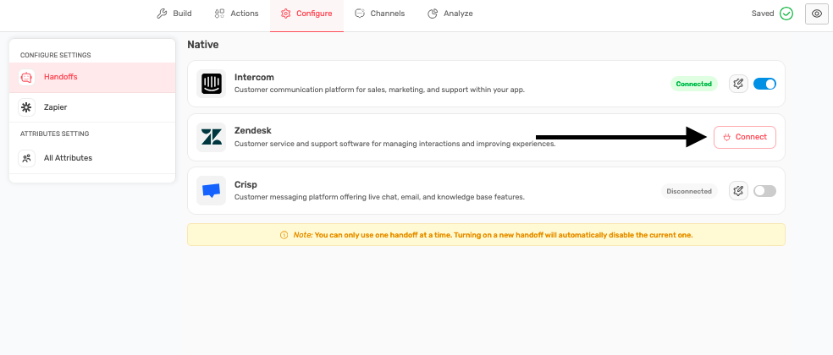Screen dimensions: 833x355
Task: Select Handoffs in the sidebar
Action: click(x=92, y=77)
